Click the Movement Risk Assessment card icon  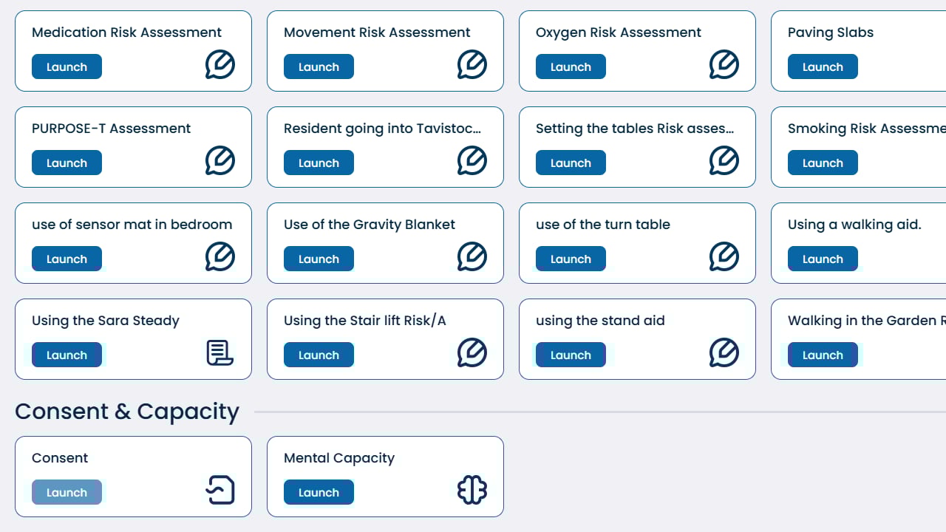tap(472, 65)
